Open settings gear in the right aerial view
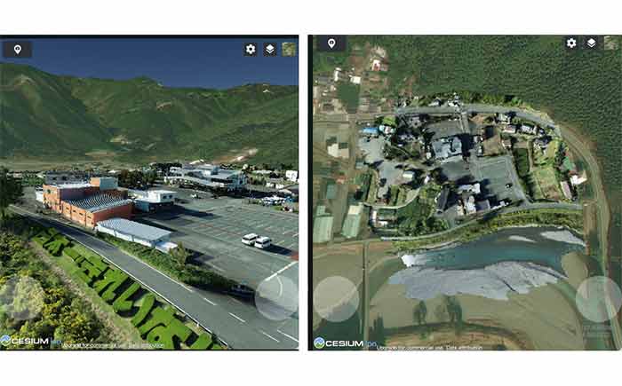The image size is (622, 386). point(571,43)
